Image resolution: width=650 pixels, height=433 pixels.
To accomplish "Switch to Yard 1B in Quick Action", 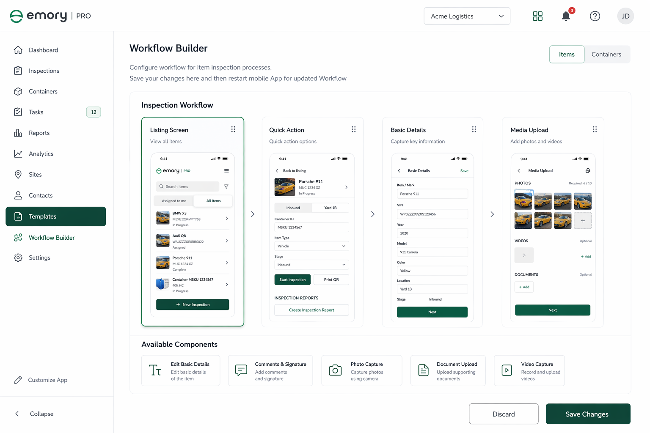I will point(331,208).
